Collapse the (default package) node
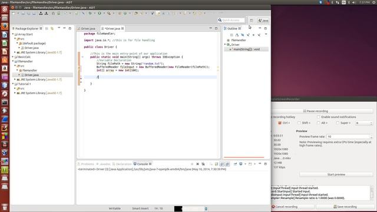377x212 pixels. coord(17,43)
